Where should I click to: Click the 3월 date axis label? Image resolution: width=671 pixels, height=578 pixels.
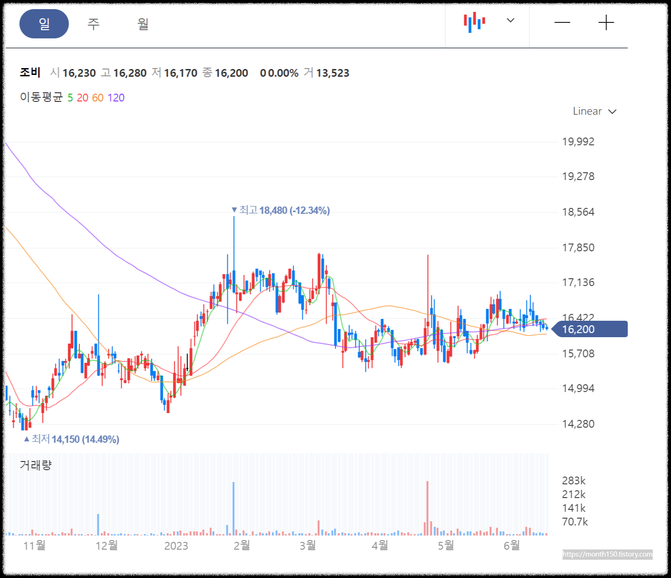click(x=308, y=546)
